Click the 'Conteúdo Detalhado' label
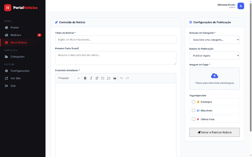 (67, 70)
